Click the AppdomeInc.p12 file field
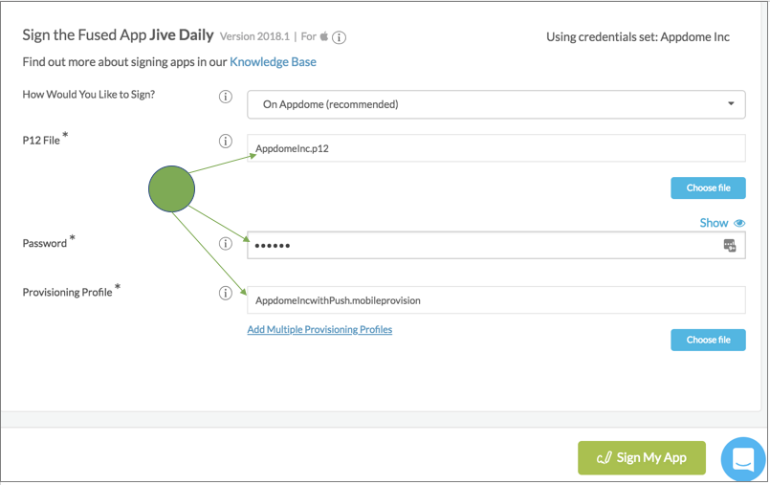 (496, 147)
